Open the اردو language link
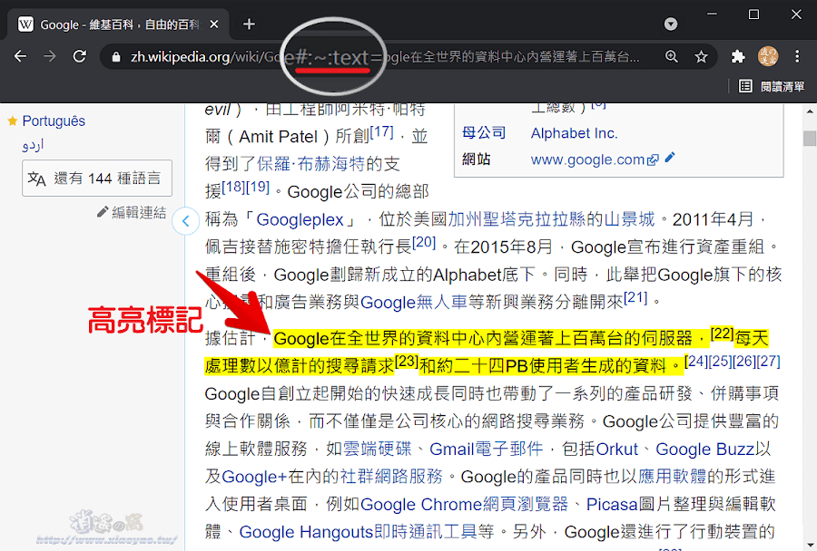The width and height of the screenshot is (817, 551). (33, 144)
